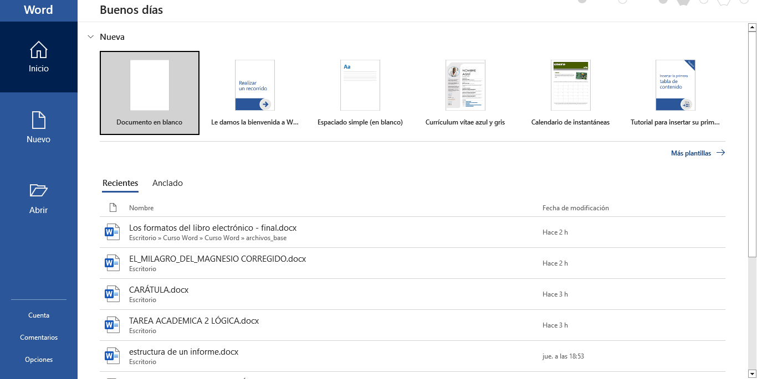Screen dimensions: 757x379
Task: Select Currículum vítae azul y gris template
Action: click(x=466, y=93)
